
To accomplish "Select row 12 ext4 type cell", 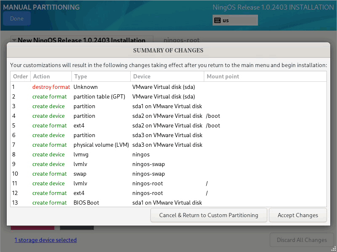I will coord(79,193).
